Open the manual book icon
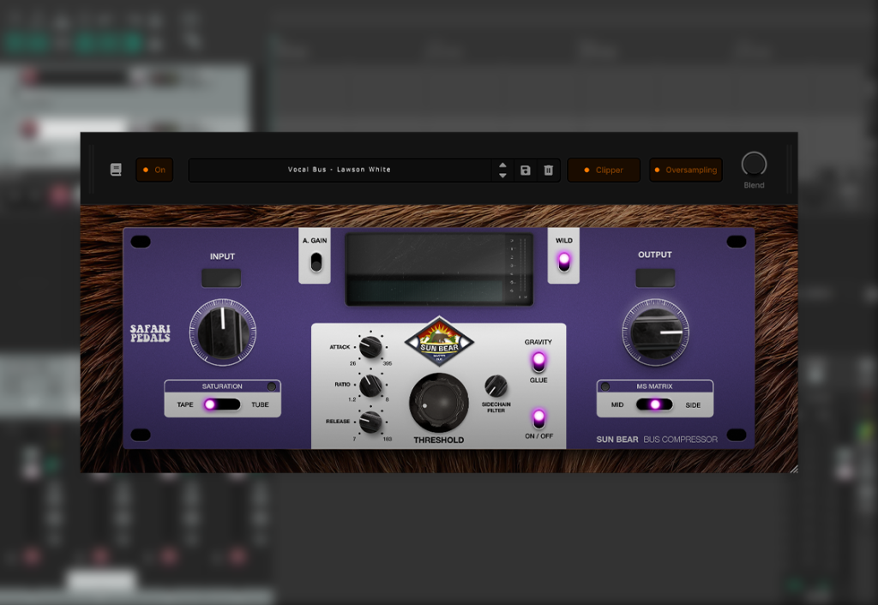 pos(116,170)
